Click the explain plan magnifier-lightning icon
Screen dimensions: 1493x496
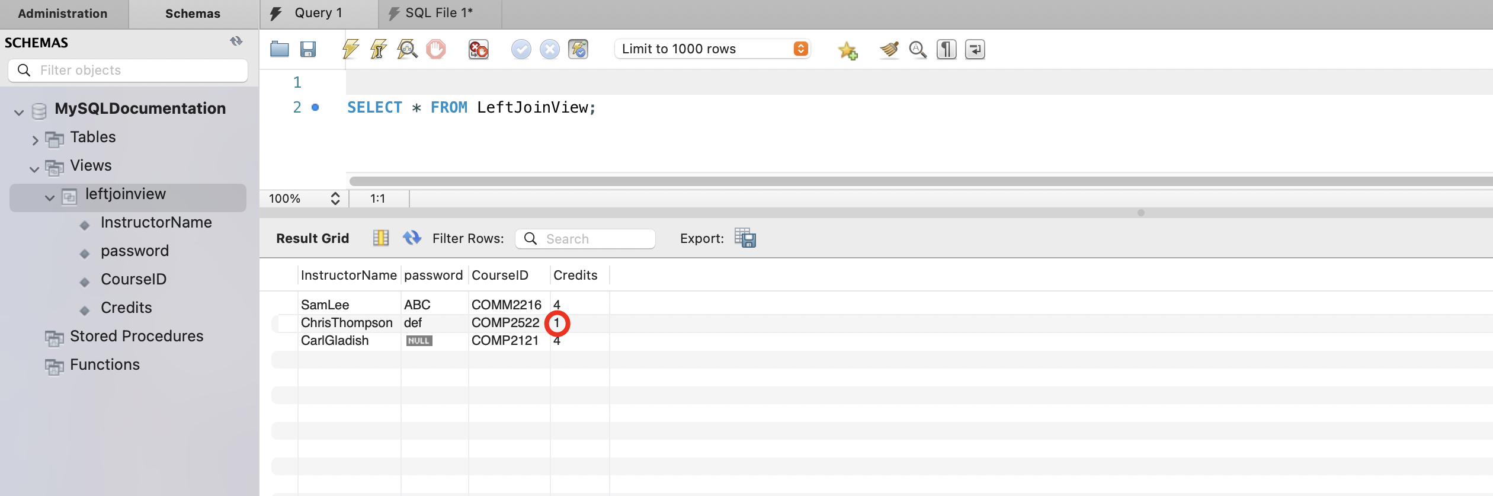click(407, 49)
